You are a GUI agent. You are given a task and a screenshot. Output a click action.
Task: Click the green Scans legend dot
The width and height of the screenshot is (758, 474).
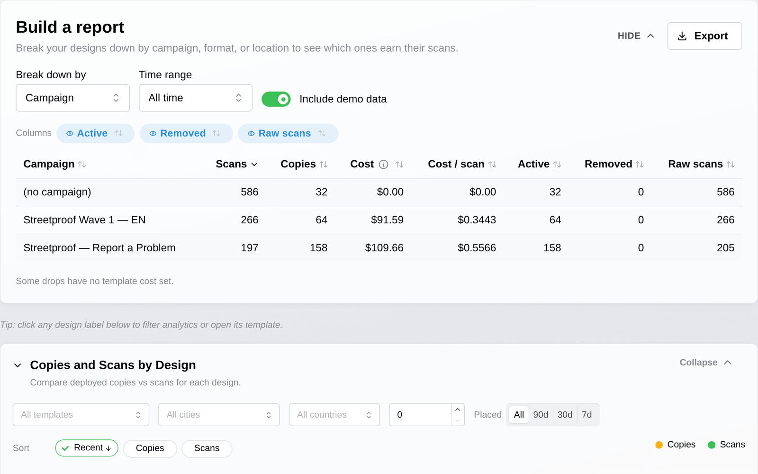click(x=711, y=445)
